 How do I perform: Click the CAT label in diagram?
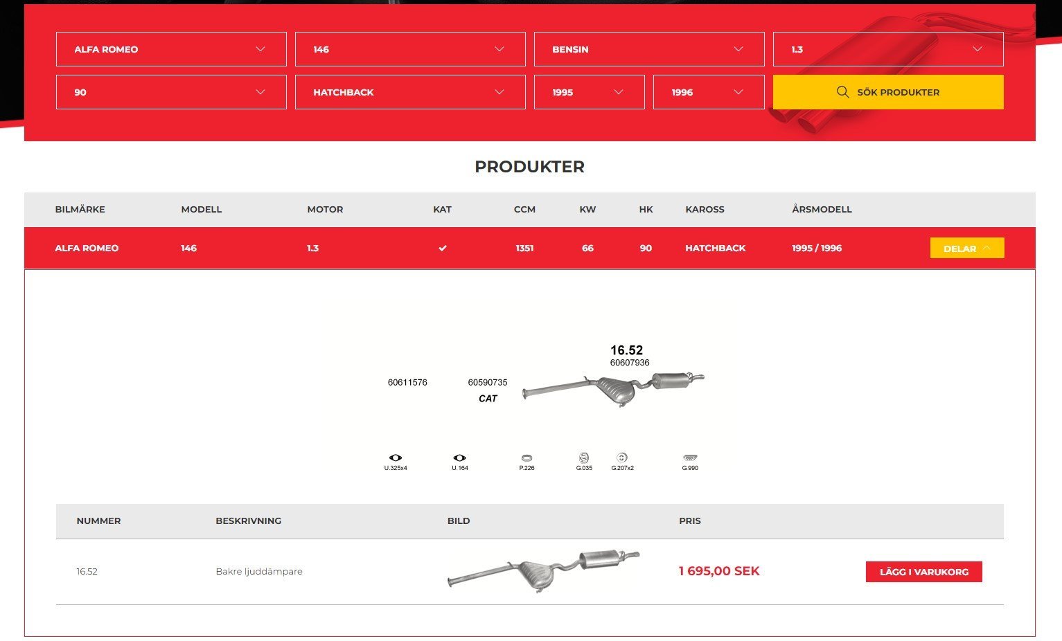[x=488, y=398]
